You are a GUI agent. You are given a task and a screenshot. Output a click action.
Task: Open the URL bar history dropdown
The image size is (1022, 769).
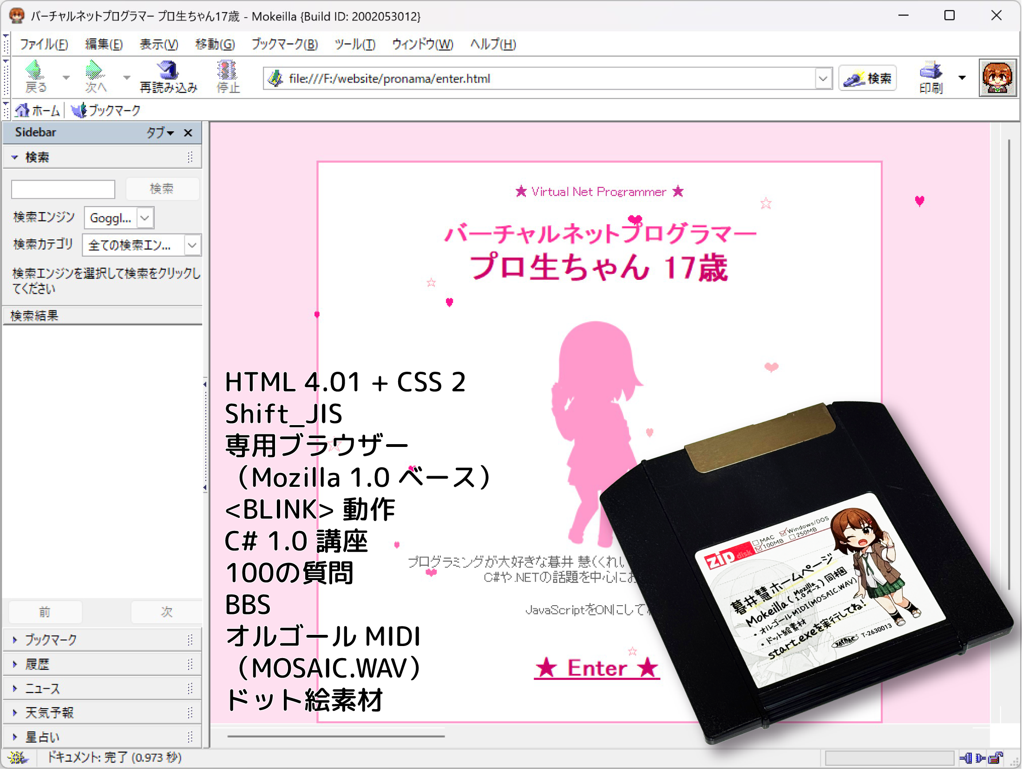point(823,78)
